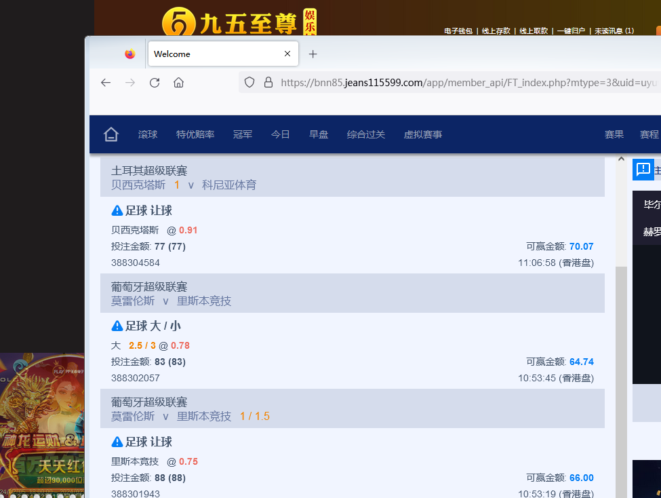Image resolution: width=661 pixels, height=498 pixels.
Task: Click 一键归户 in background casino site
Action: [571, 31]
